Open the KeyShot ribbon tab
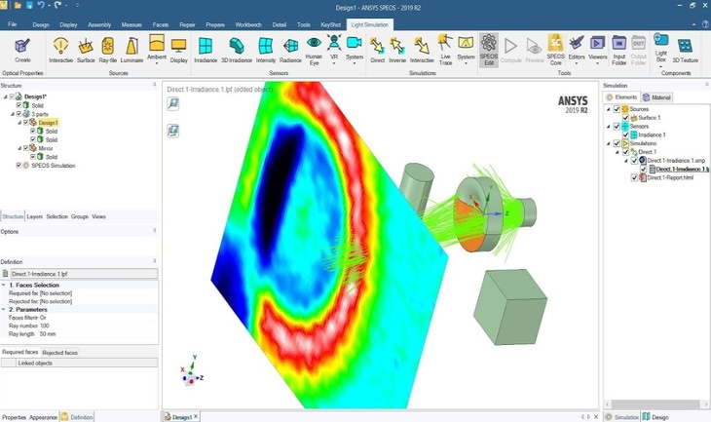This screenshot has width=711, height=422. coord(330,25)
